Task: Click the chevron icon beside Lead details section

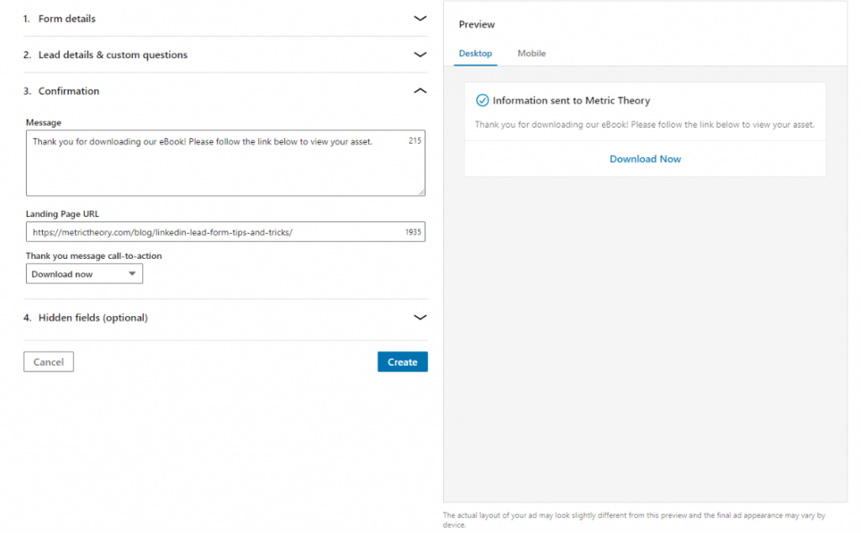Action: pyautogui.click(x=420, y=54)
